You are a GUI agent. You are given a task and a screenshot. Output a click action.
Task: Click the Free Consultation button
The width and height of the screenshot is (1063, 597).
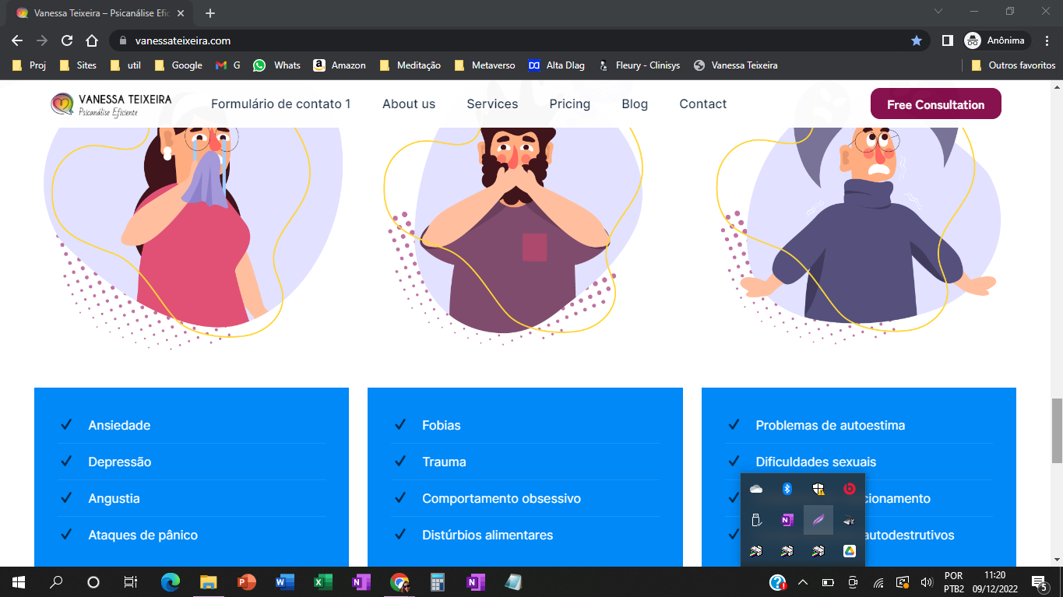click(x=935, y=104)
